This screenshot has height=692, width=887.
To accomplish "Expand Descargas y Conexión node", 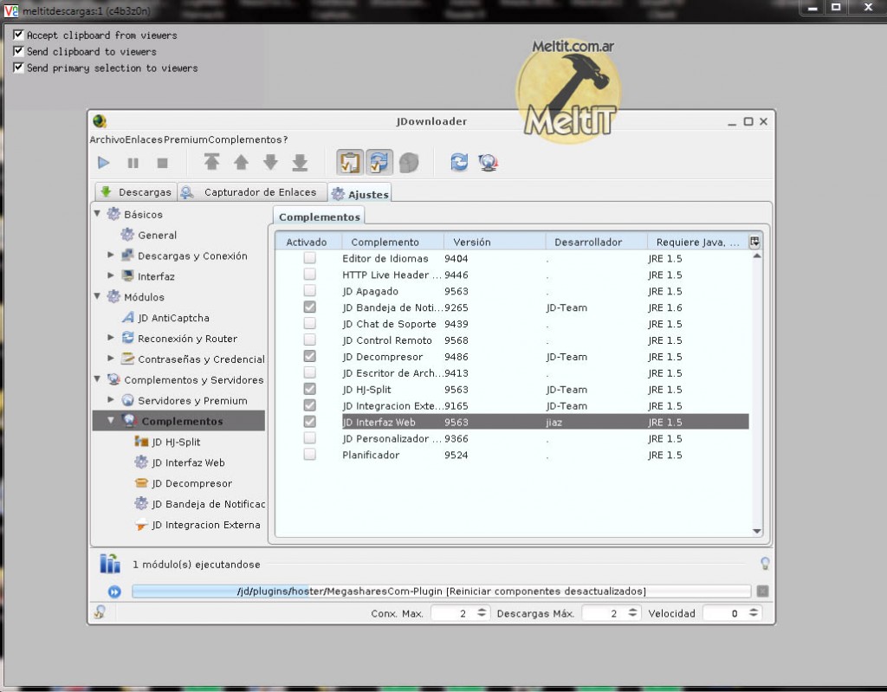I will pos(111,255).
